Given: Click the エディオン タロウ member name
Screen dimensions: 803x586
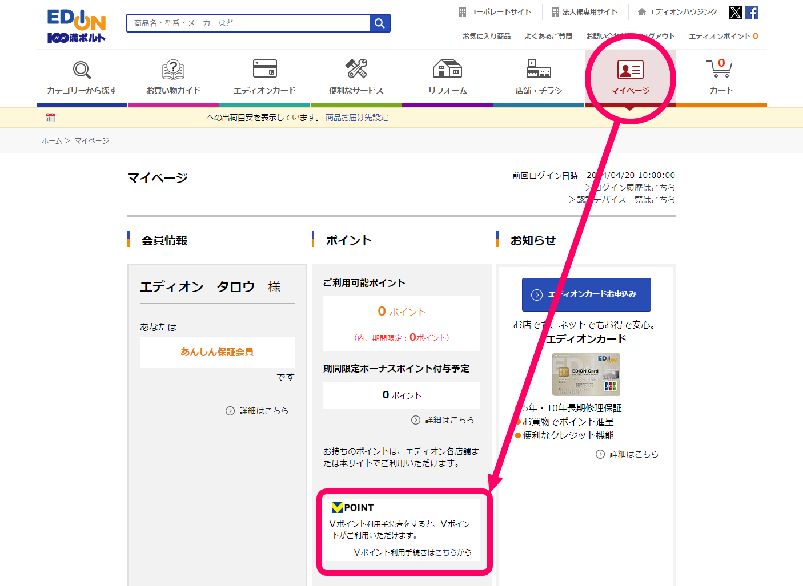Looking at the screenshot, I should click(198, 286).
